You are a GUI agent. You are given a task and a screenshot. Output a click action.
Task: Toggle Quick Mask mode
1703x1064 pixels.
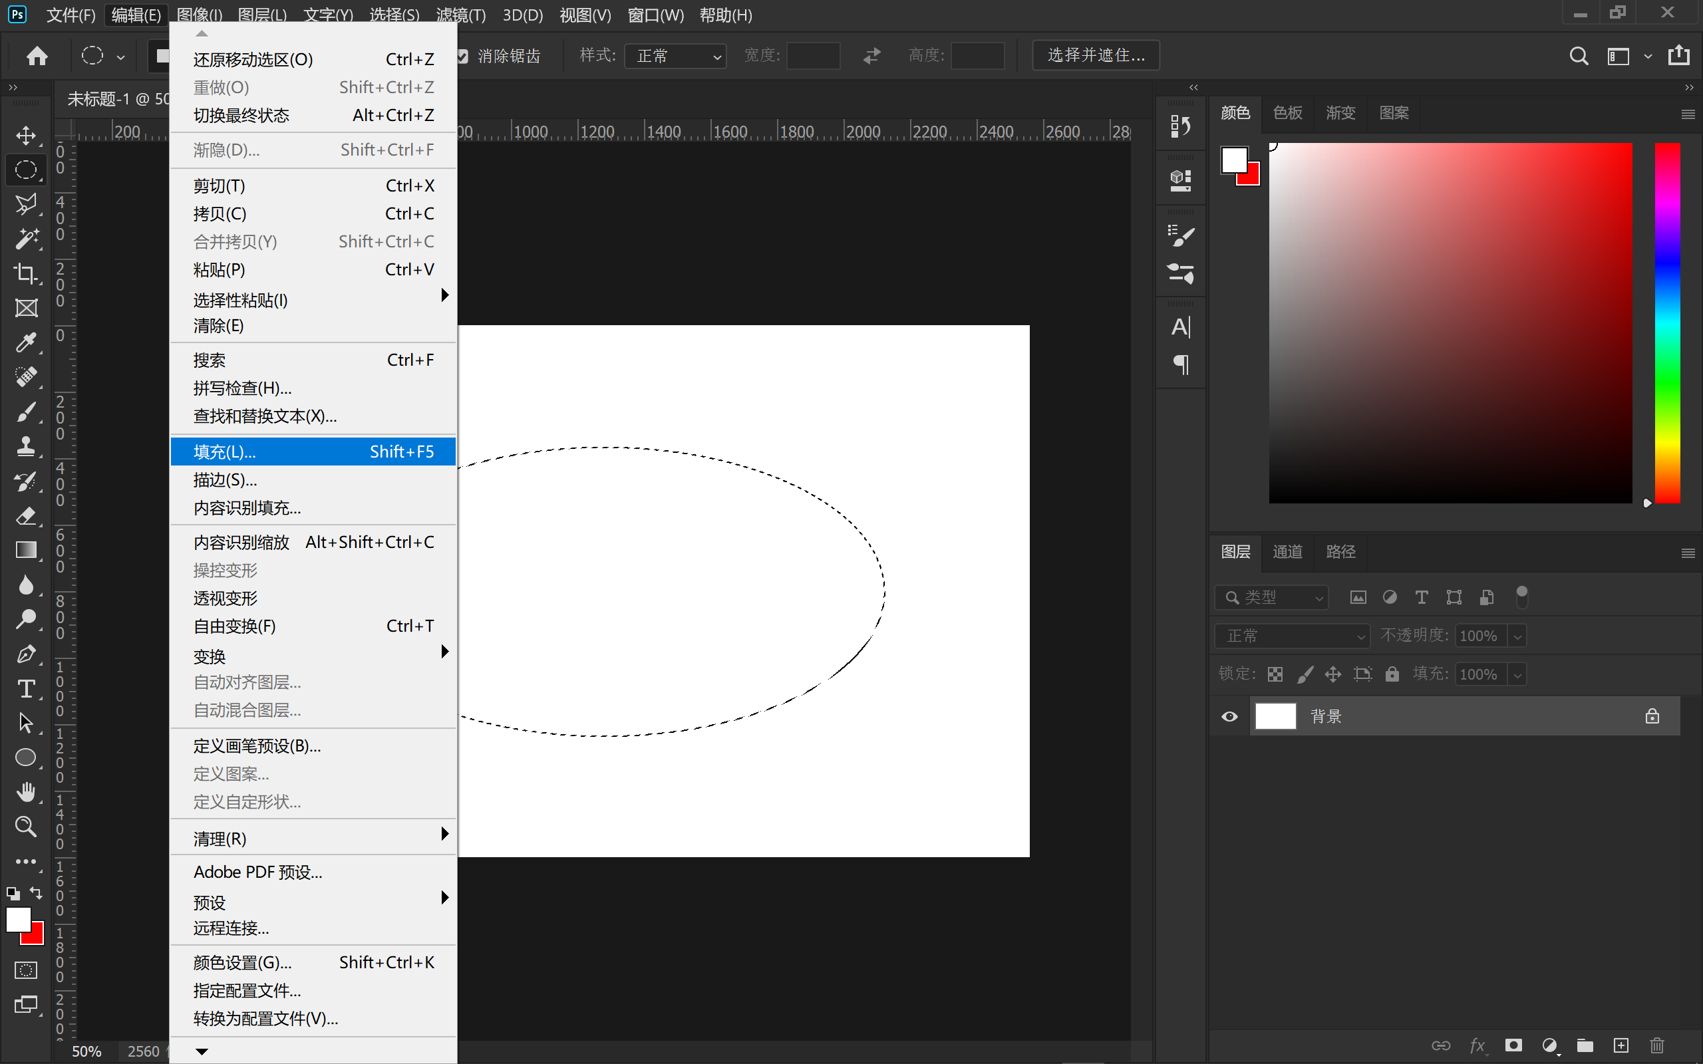tap(26, 970)
